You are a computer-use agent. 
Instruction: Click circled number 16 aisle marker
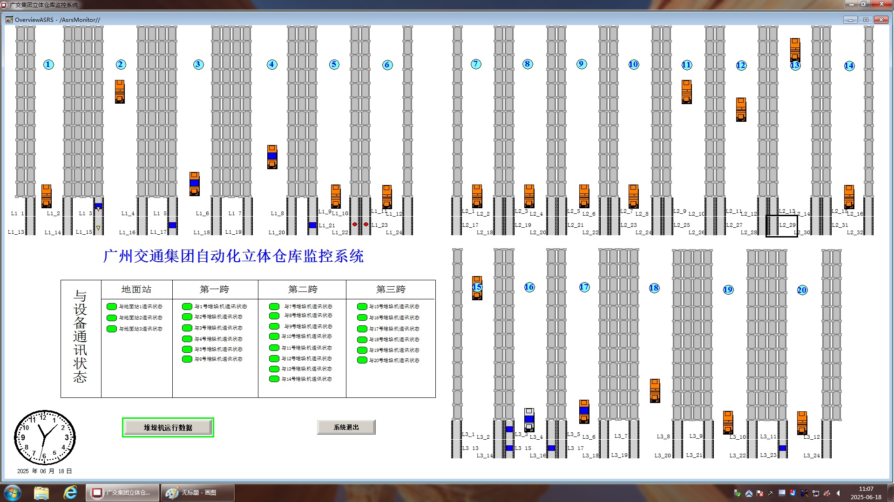529,287
